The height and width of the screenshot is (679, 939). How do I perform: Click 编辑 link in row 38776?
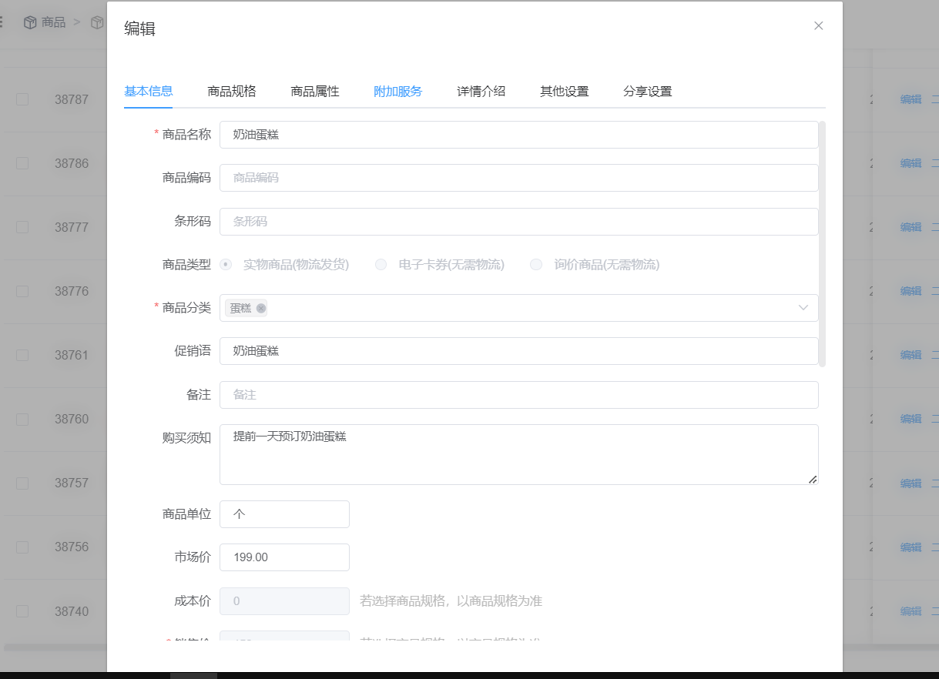click(911, 291)
